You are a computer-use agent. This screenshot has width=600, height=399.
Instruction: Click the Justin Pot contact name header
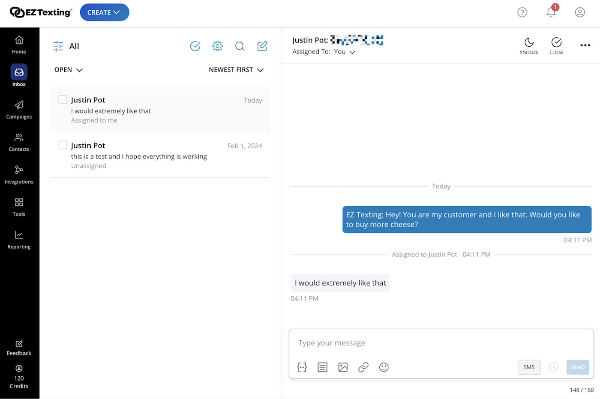click(x=310, y=40)
